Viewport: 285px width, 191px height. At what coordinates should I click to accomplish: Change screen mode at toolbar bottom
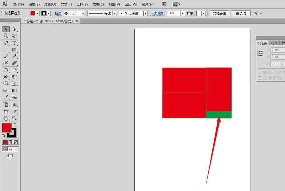(x=9, y=156)
